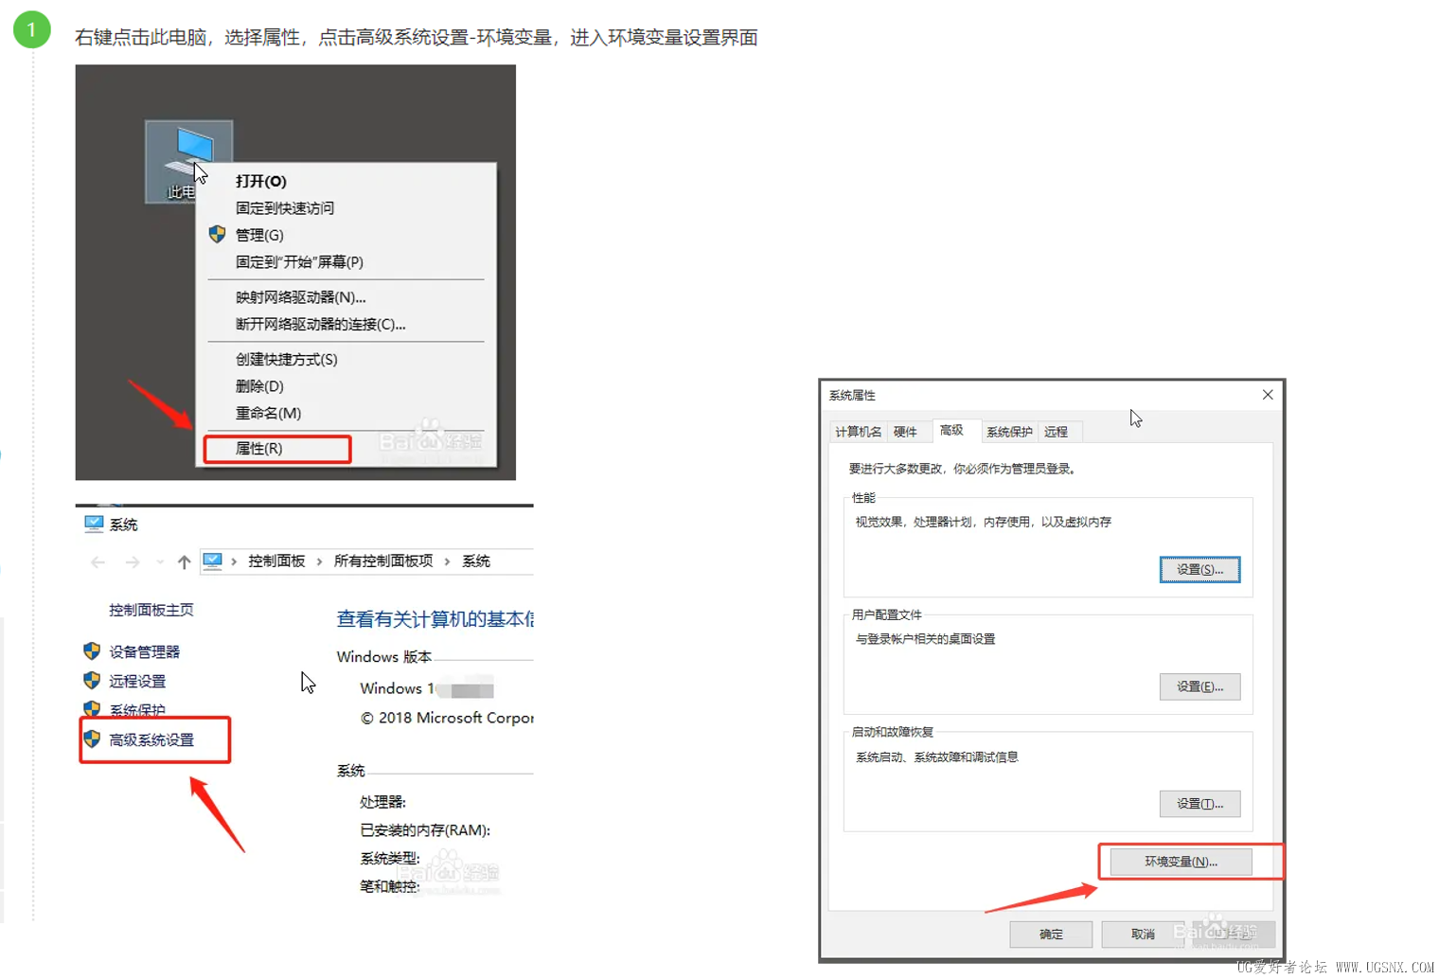Choose 固定到快速访问 from context menu
1439x979 pixels.
coord(284,208)
